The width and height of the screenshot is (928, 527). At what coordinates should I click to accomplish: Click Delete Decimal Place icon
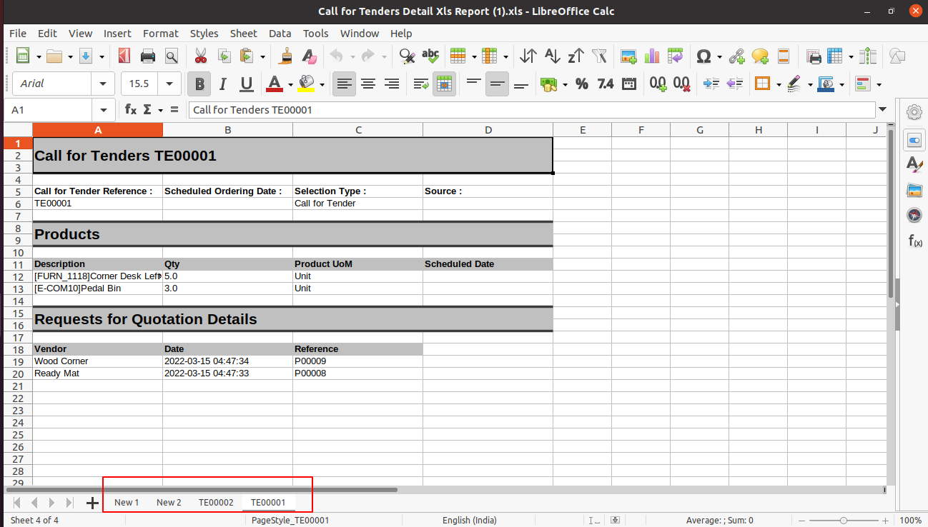click(681, 84)
